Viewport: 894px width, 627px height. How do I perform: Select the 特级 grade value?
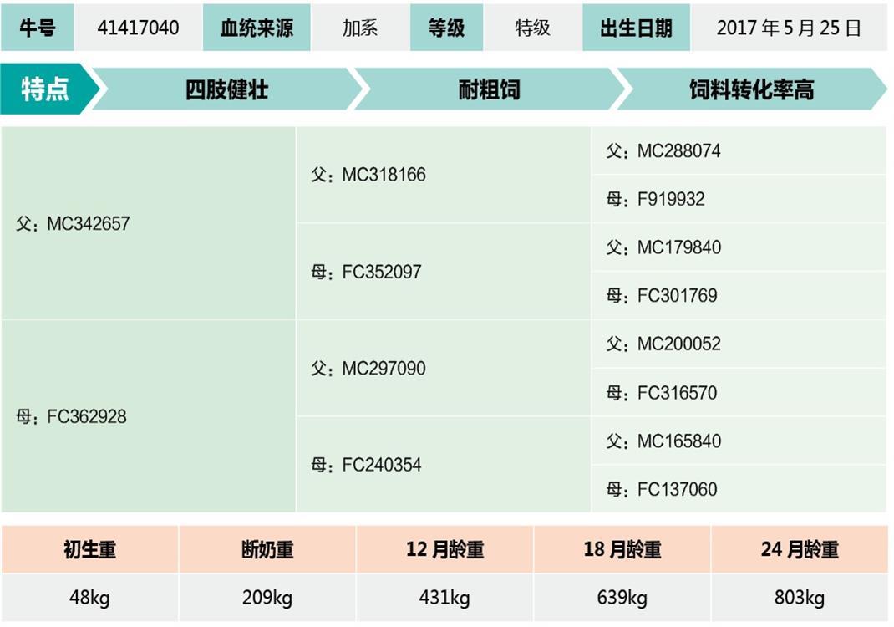532,28
